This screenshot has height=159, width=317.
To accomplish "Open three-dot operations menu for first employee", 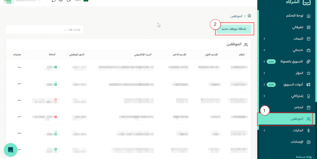I will click(x=19, y=67).
